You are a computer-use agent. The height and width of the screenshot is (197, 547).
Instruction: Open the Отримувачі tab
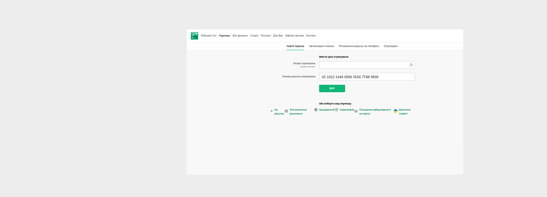tap(390, 46)
